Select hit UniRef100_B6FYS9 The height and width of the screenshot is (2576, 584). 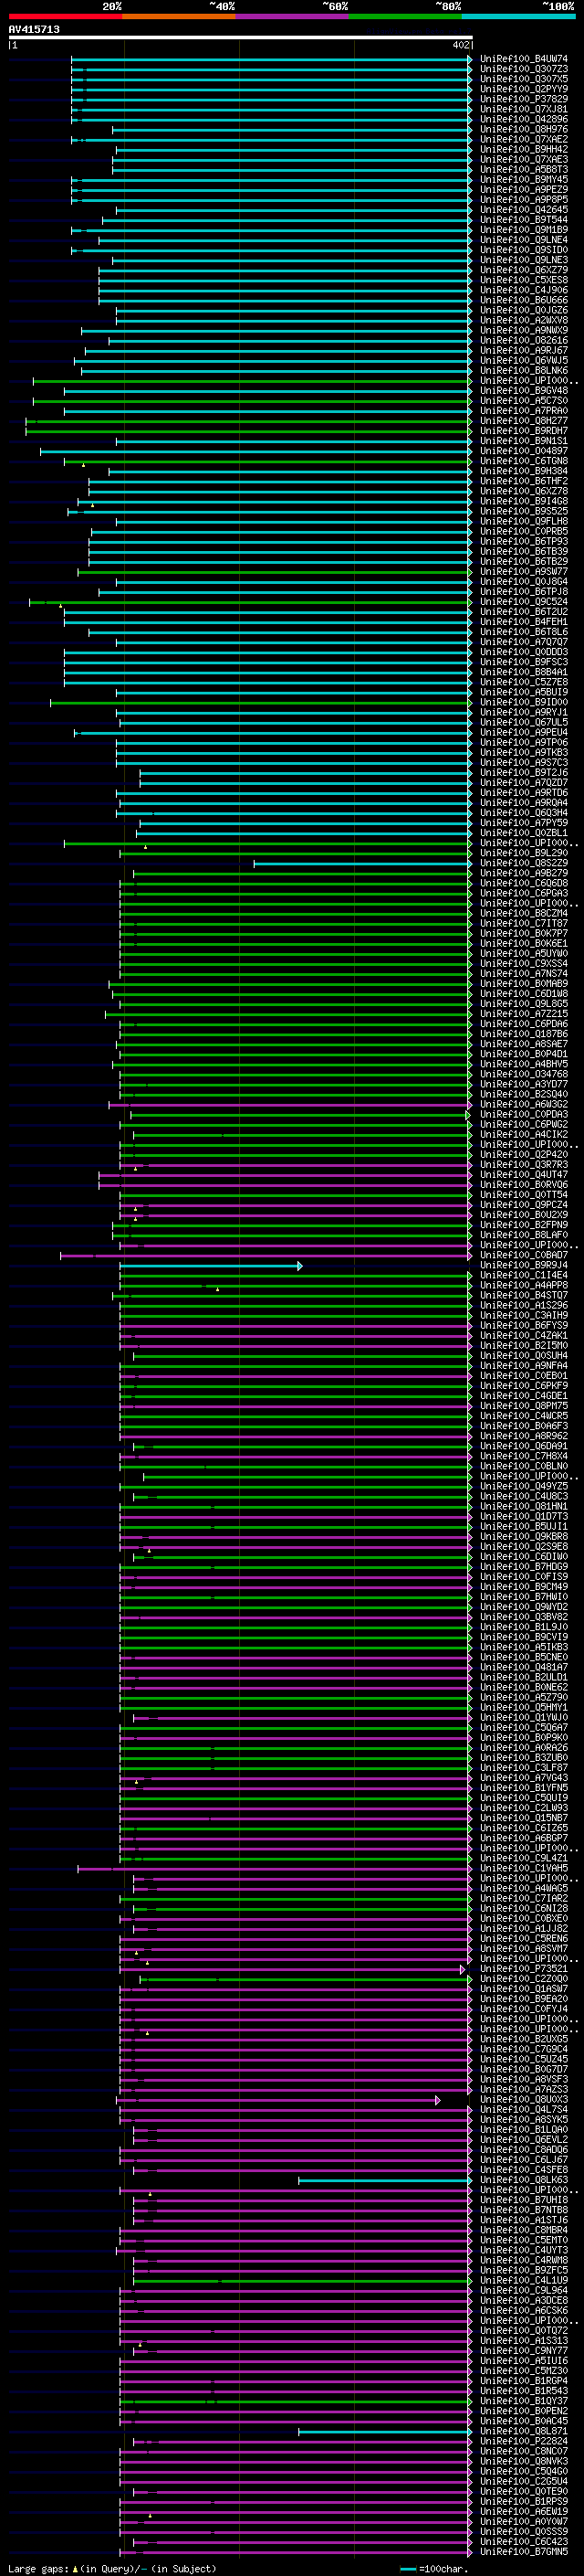click(524, 1325)
